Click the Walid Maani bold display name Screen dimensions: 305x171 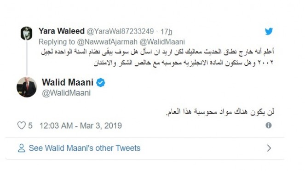(68, 82)
